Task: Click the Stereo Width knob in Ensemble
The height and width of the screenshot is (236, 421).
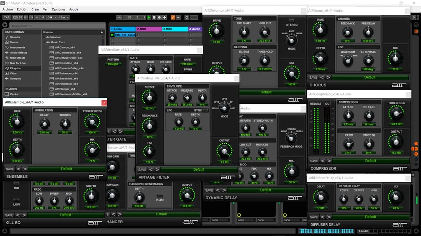Action: pos(92,122)
